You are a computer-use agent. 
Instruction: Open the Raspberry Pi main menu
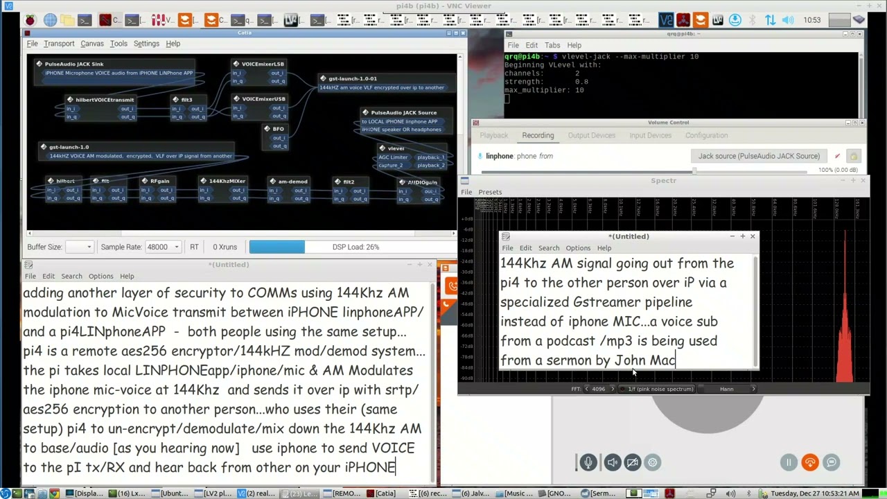(x=30, y=20)
